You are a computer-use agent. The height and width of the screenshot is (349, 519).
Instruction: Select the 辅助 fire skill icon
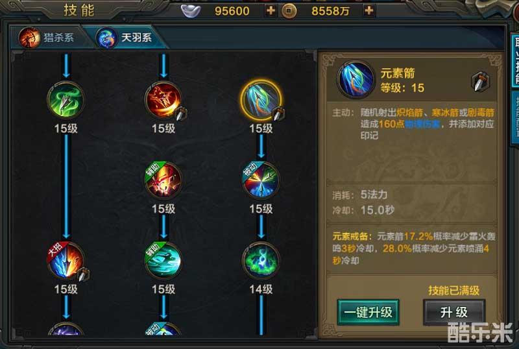163,180
